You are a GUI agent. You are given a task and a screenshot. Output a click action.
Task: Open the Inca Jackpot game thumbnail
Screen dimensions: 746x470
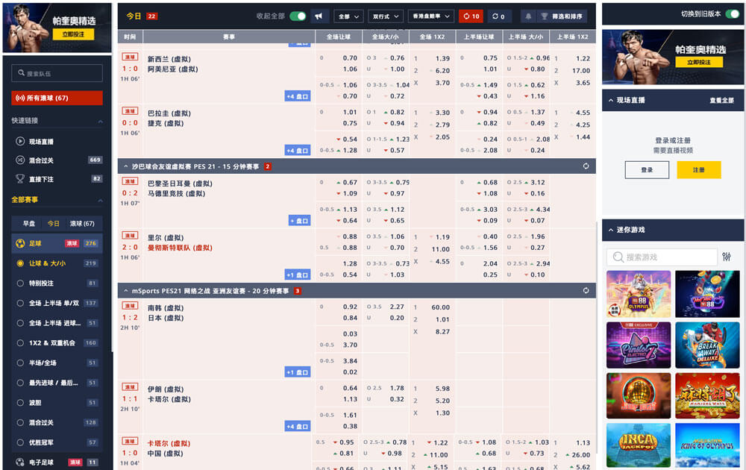click(639, 445)
